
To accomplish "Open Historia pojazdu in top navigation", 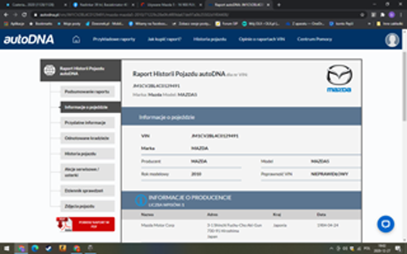I will pos(210,39).
